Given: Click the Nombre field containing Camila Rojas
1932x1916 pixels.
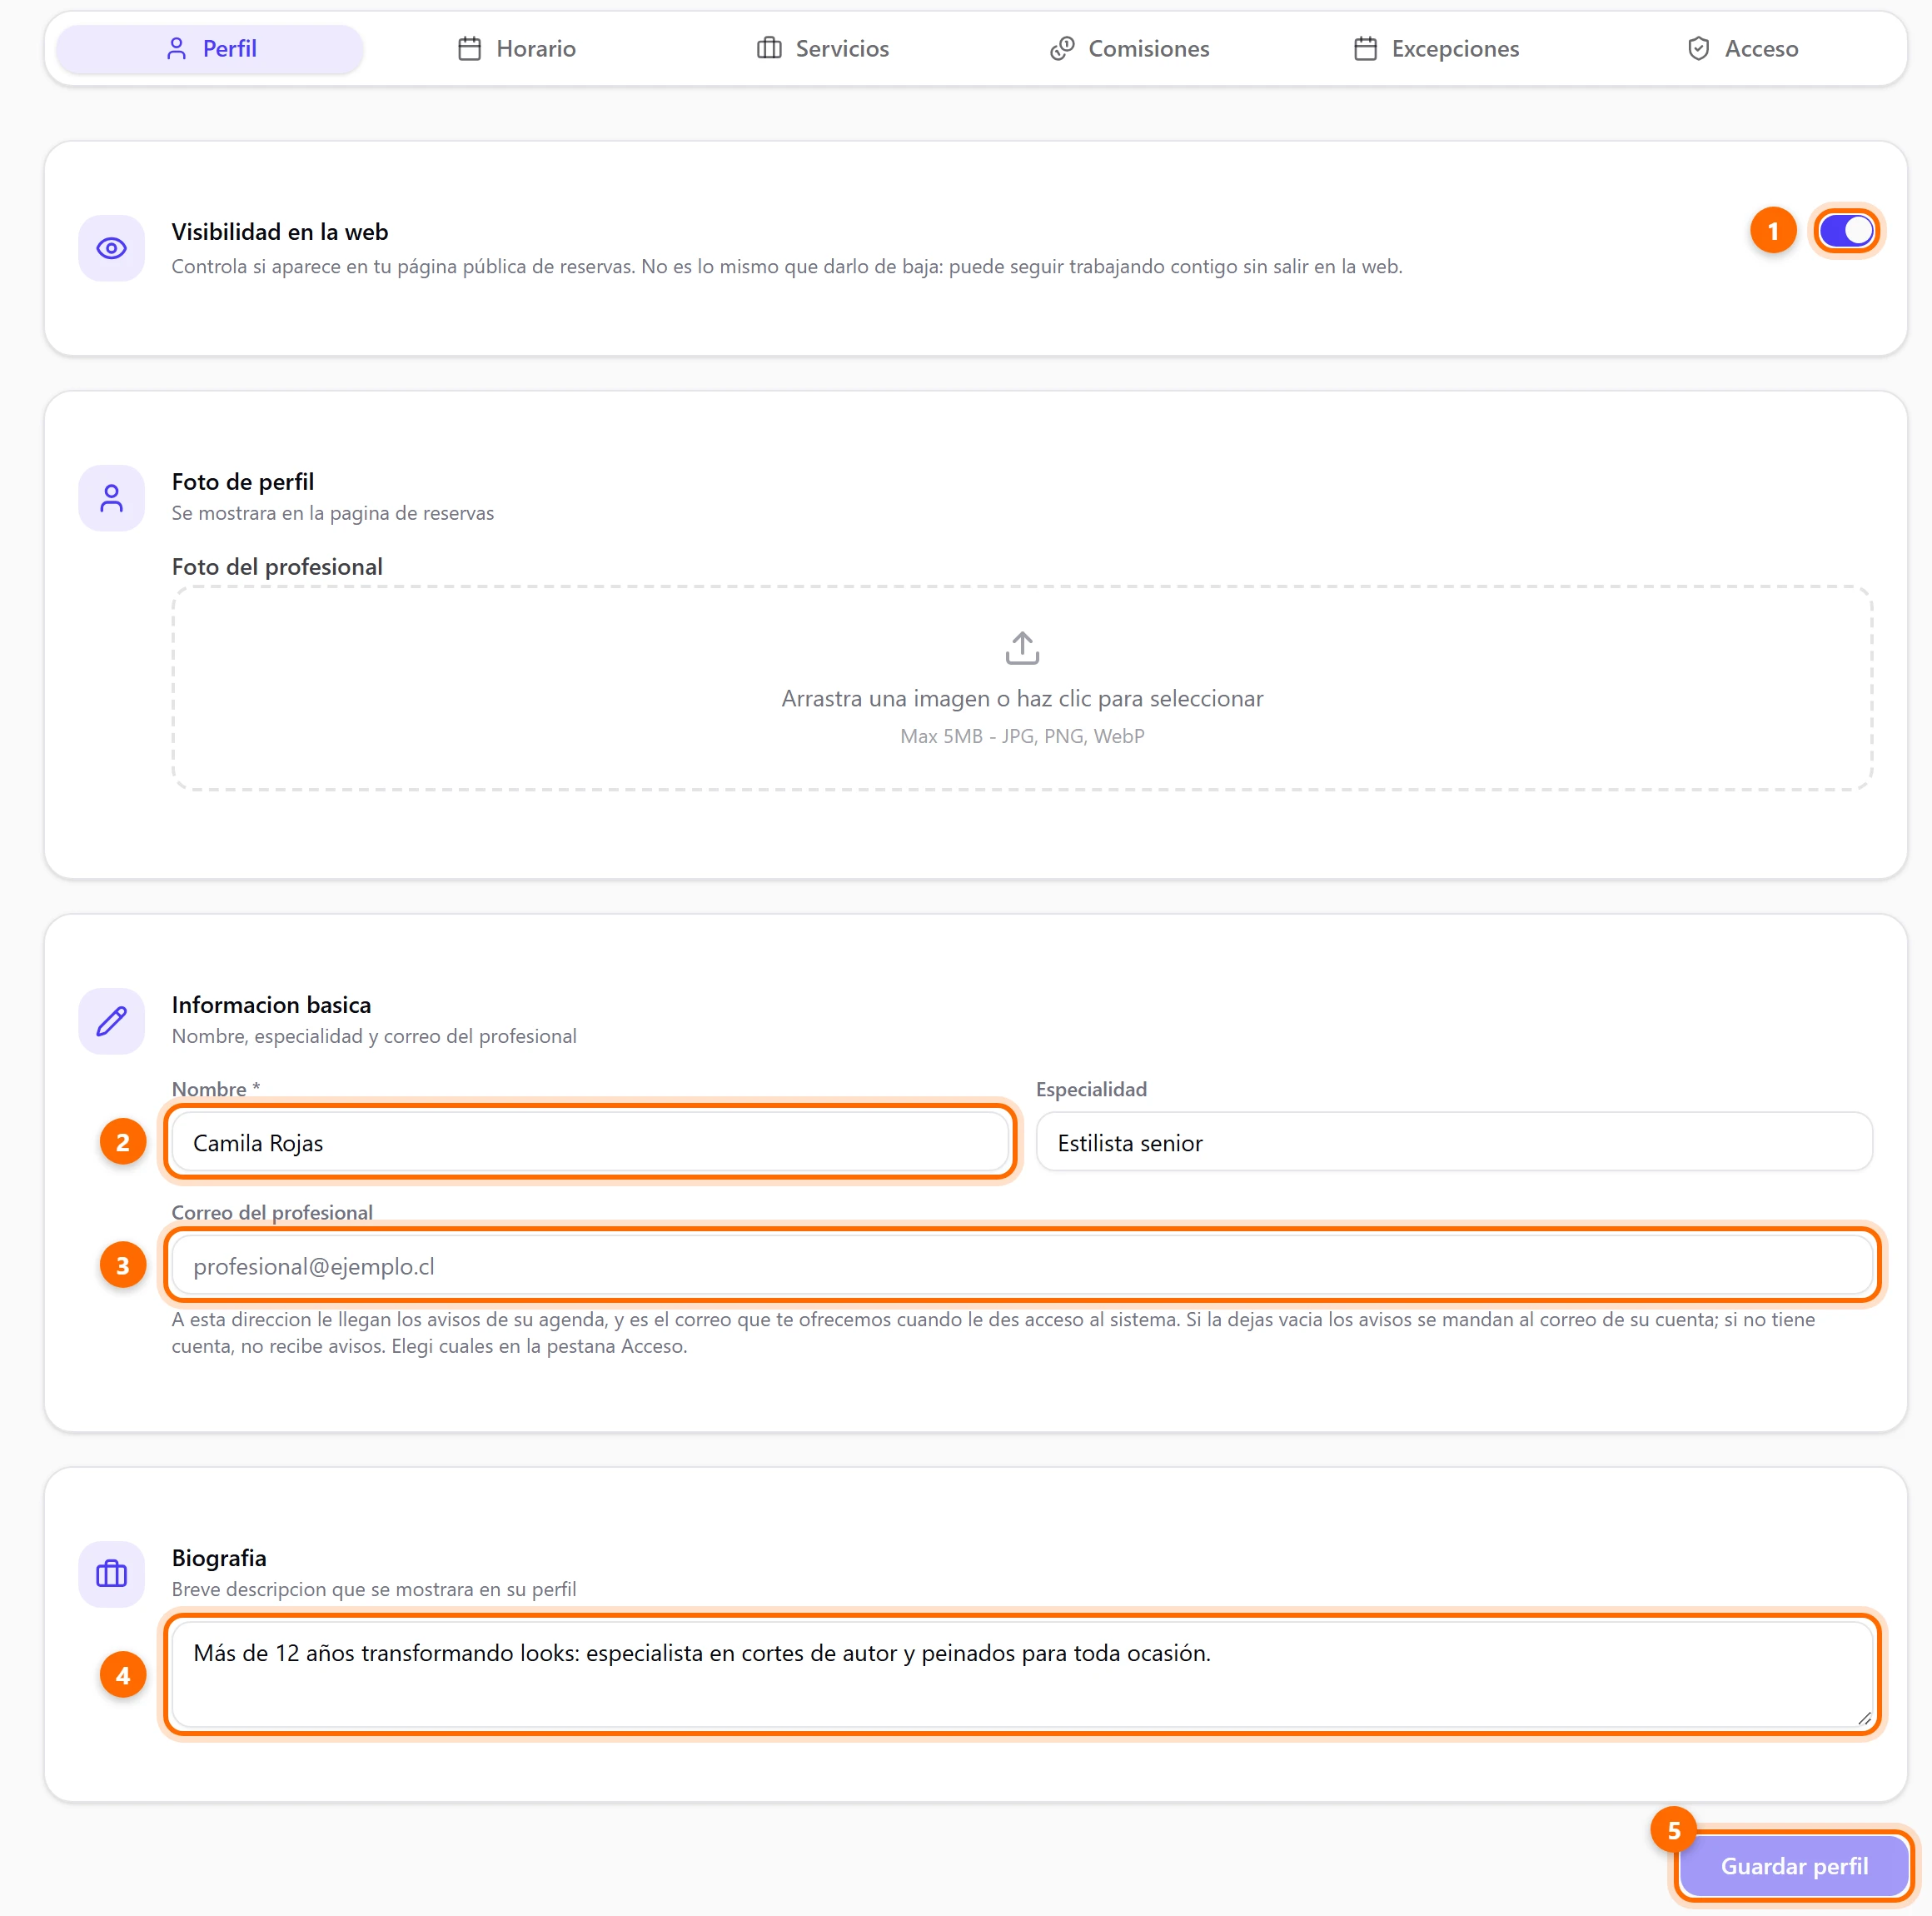Looking at the screenshot, I should pyautogui.click(x=591, y=1143).
